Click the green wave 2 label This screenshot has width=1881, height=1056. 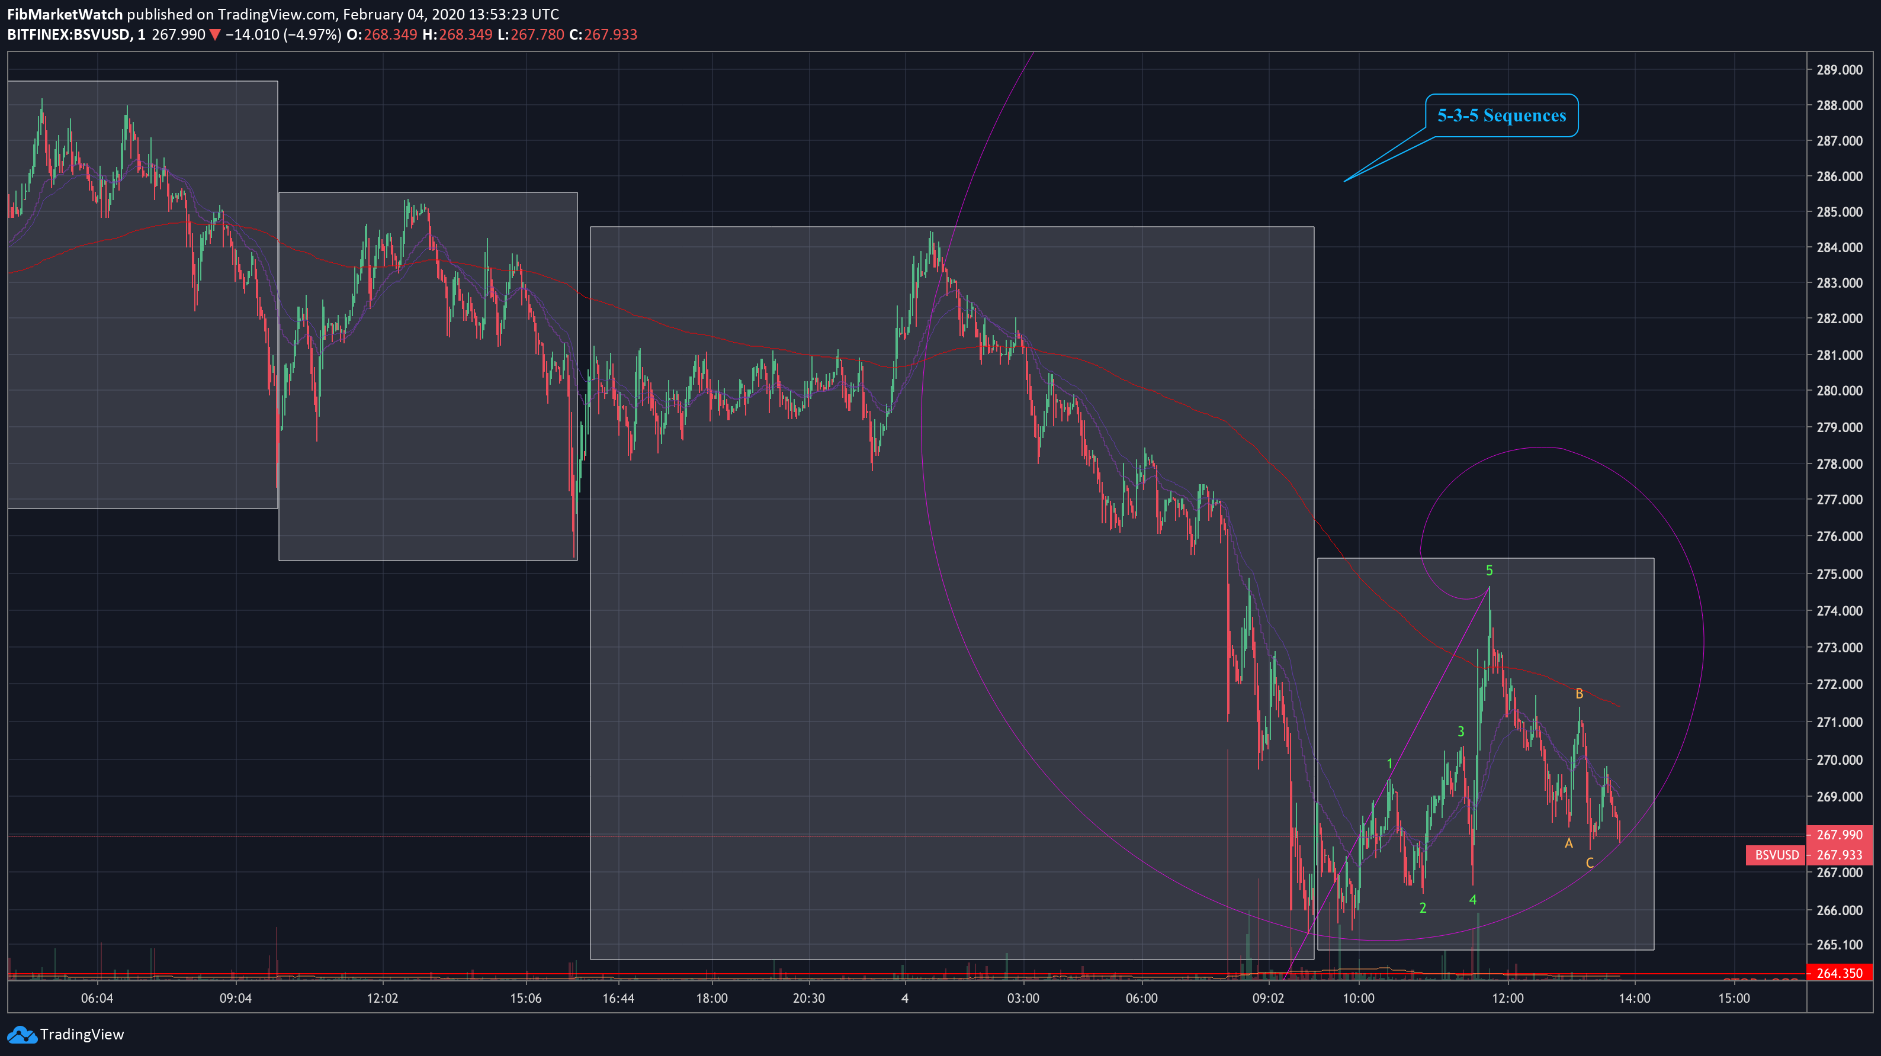pyautogui.click(x=1423, y=908)
